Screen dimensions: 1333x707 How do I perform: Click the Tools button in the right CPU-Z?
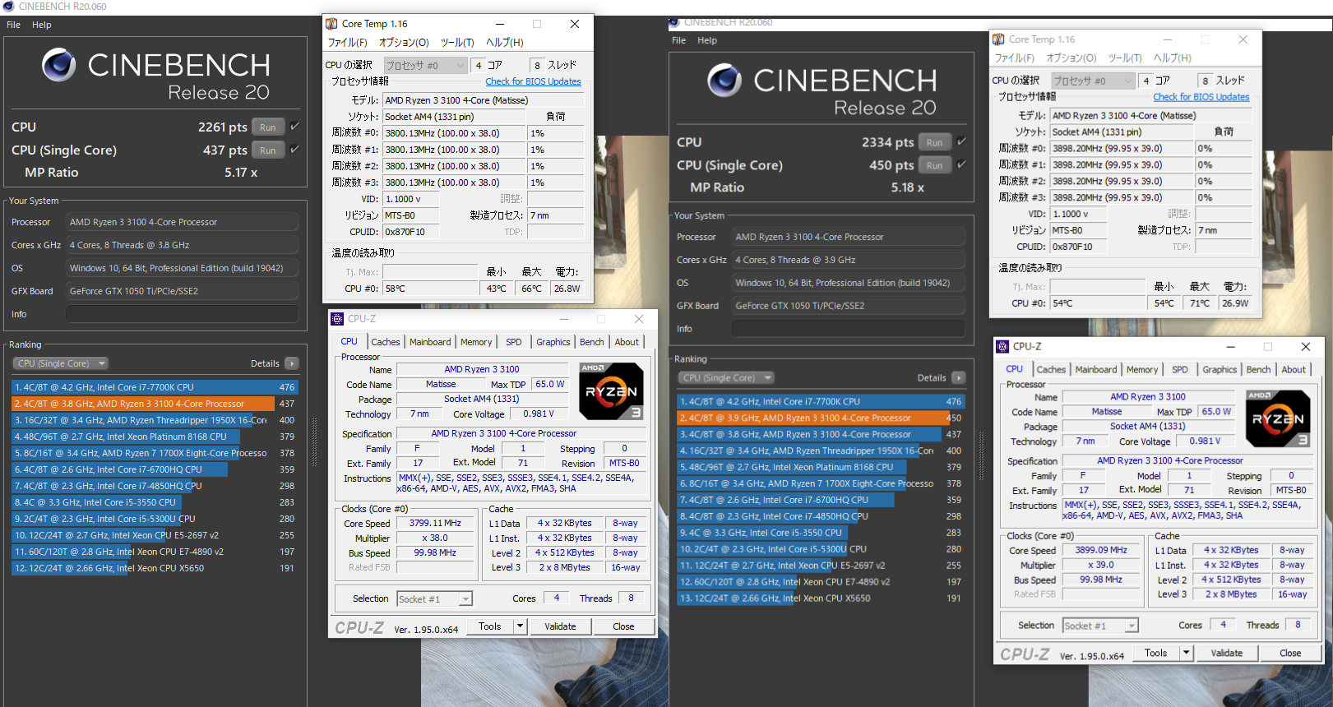(x=1156, y=653)
